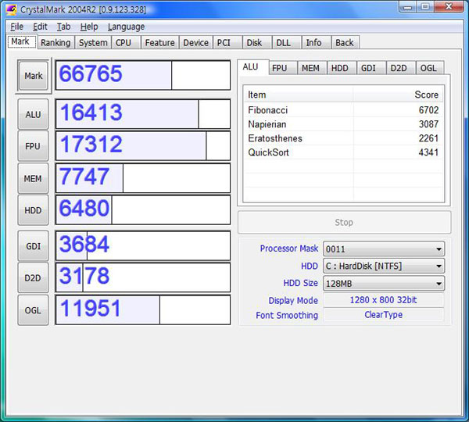
Task: Select the top-left Mark tab
Action: pyautogui.click(x=20, y=41)
